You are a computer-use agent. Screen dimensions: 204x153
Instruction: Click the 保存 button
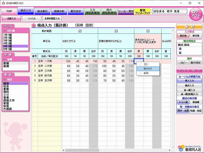click(190, 26)
